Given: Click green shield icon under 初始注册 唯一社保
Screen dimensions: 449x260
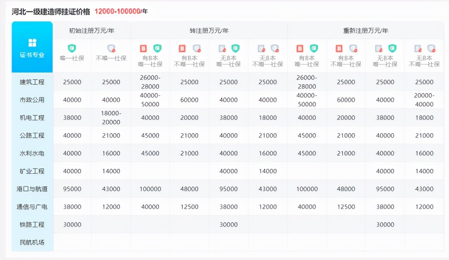Looking at the screenshot, I should click(72, 48).
